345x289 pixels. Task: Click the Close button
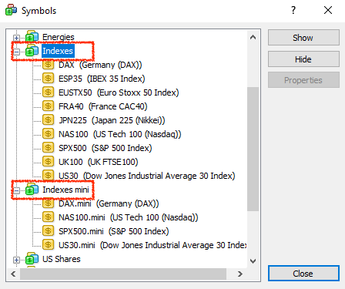(303, 274)
